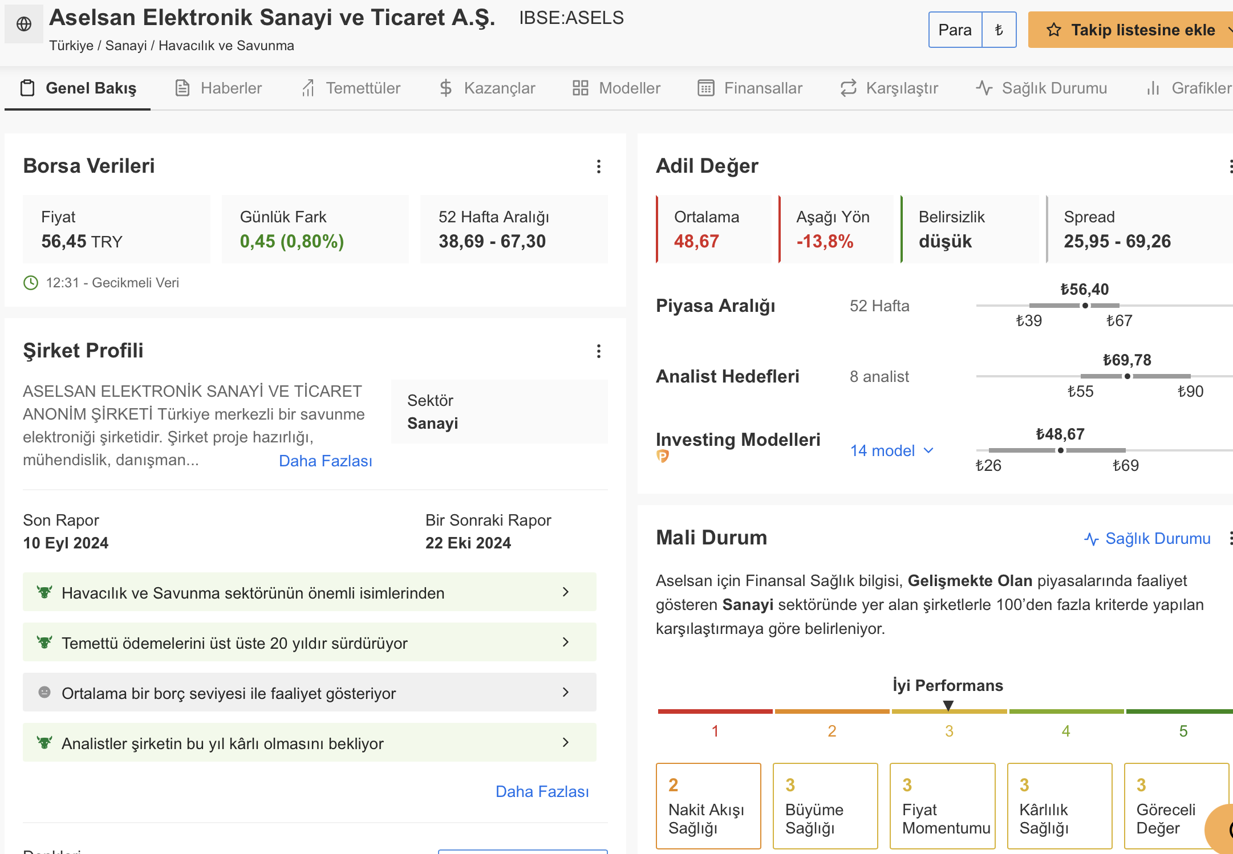1233x854 pixels.
Task: Expand the 14 model dropdown
Action: point(892,450)
